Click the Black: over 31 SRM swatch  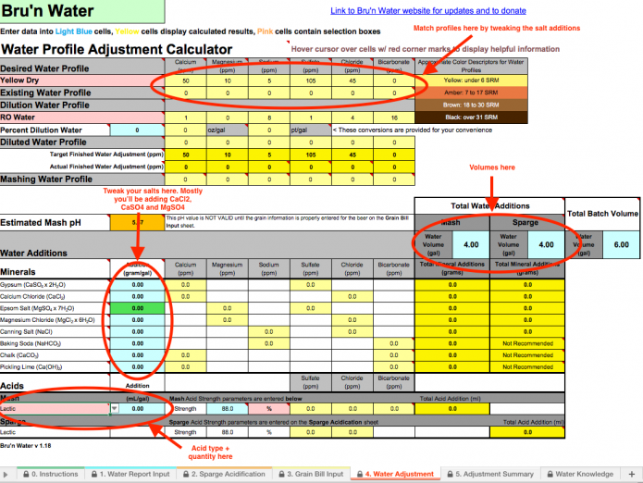pos(471,118)
